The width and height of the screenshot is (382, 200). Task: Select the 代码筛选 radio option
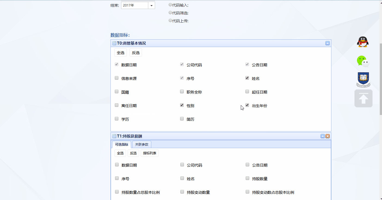[x=170, y=12]
